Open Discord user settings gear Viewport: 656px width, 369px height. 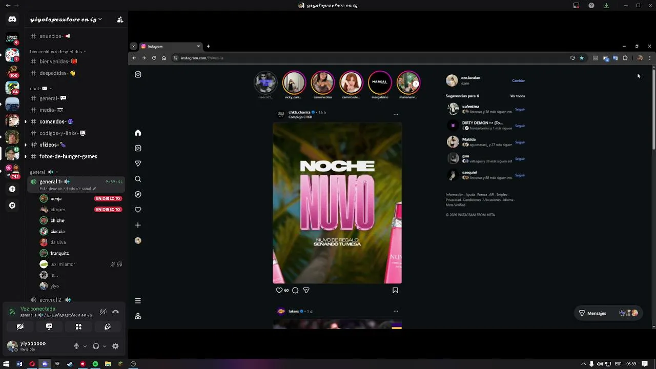click(x=115, y=346)
